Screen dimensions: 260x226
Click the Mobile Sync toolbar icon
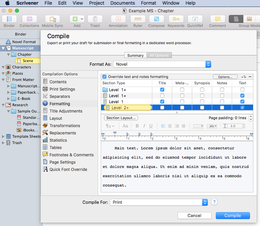click(53, 19)
